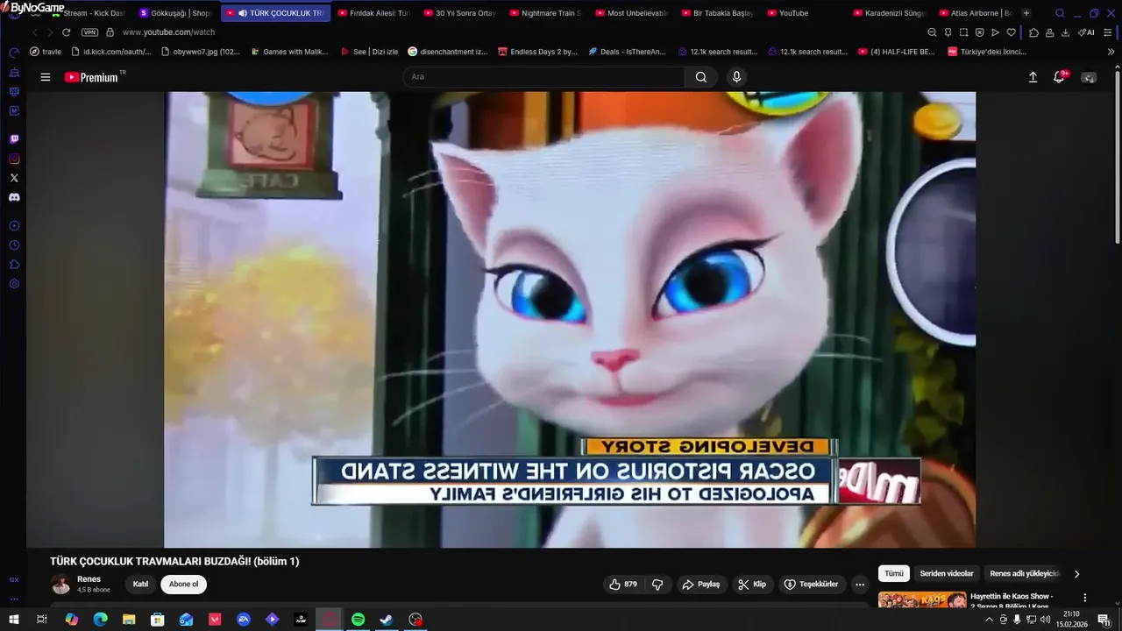Image resolution: width=1122 pixels, height=631 pixels.
Task: Toggle the volume speaker icon in the system tray
Action: [1045, 620]
